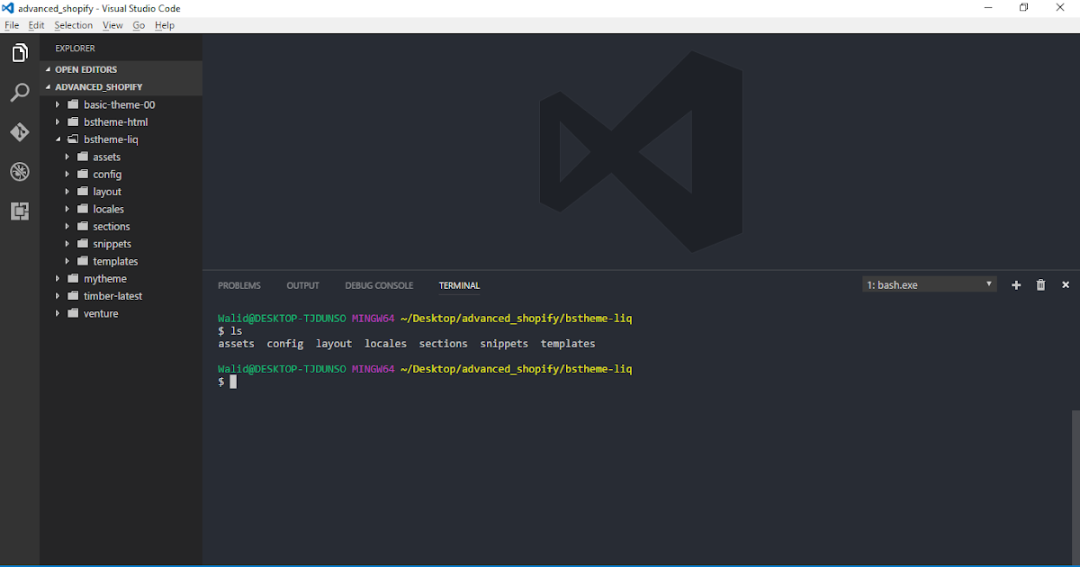This screenshot has height=567, width=1080.
Task: Select the basic-theme-00 folder name
Action: coord(120,104)
